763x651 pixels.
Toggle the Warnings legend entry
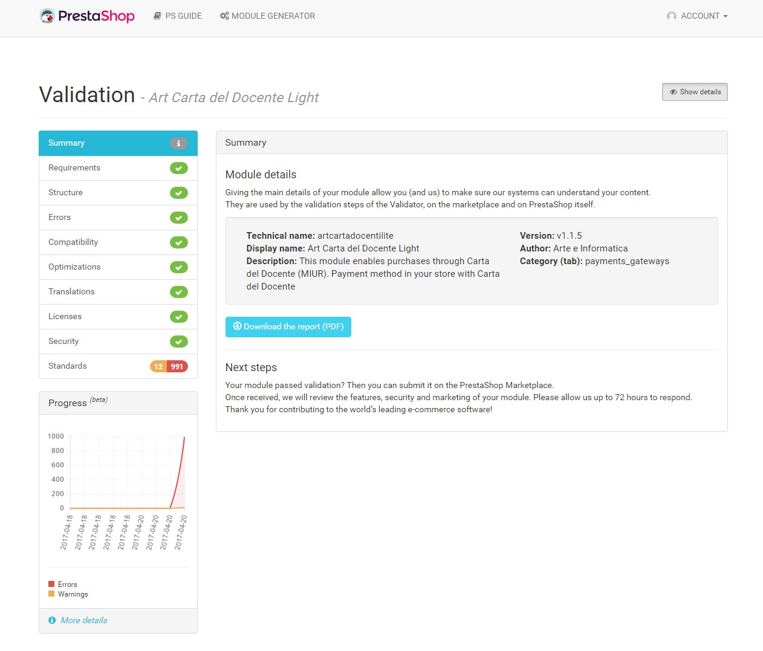point(68,594)
